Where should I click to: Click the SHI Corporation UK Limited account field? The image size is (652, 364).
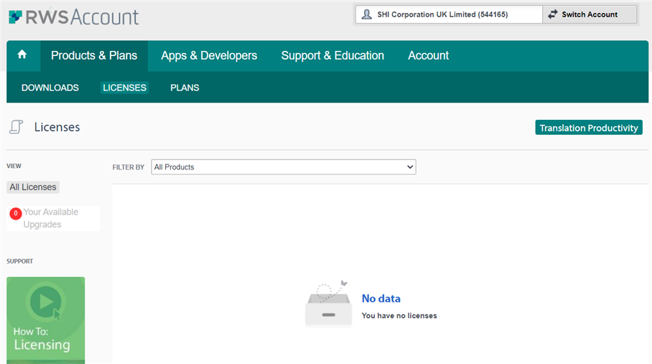pos(449,14)
